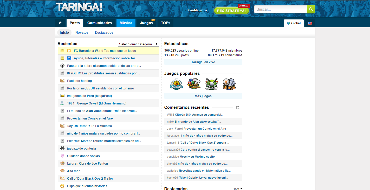Open the Posts tab

tap(75, 23)
